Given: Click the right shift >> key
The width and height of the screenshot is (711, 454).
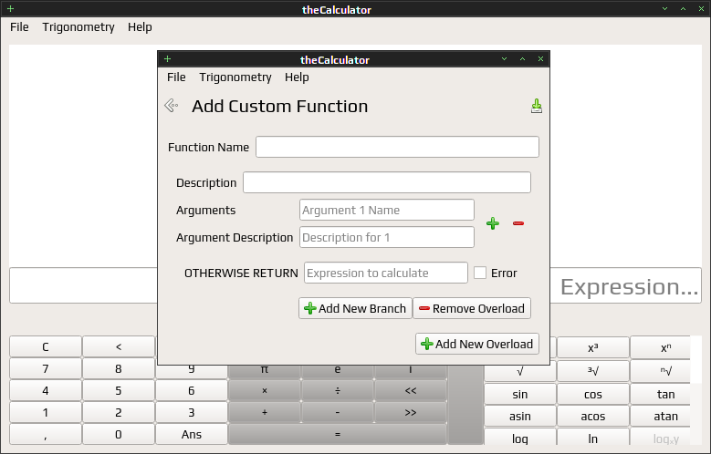Looking at the screenshot, I should pos(411,412).
